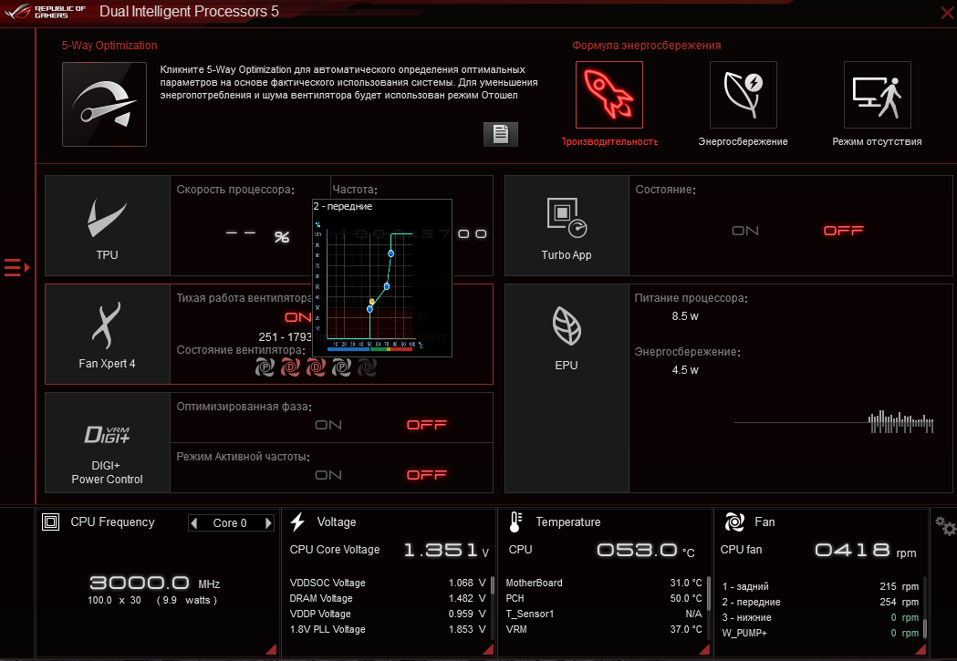Image resolution: width=957 pixels, height=661 pixels.
Task: Click the 3000.0 MHz frequency readout
Action: coord(155,583)
